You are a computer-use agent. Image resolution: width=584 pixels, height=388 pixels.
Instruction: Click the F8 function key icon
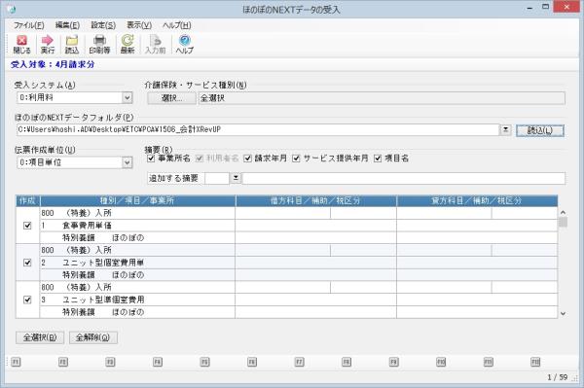pos(347,362)
